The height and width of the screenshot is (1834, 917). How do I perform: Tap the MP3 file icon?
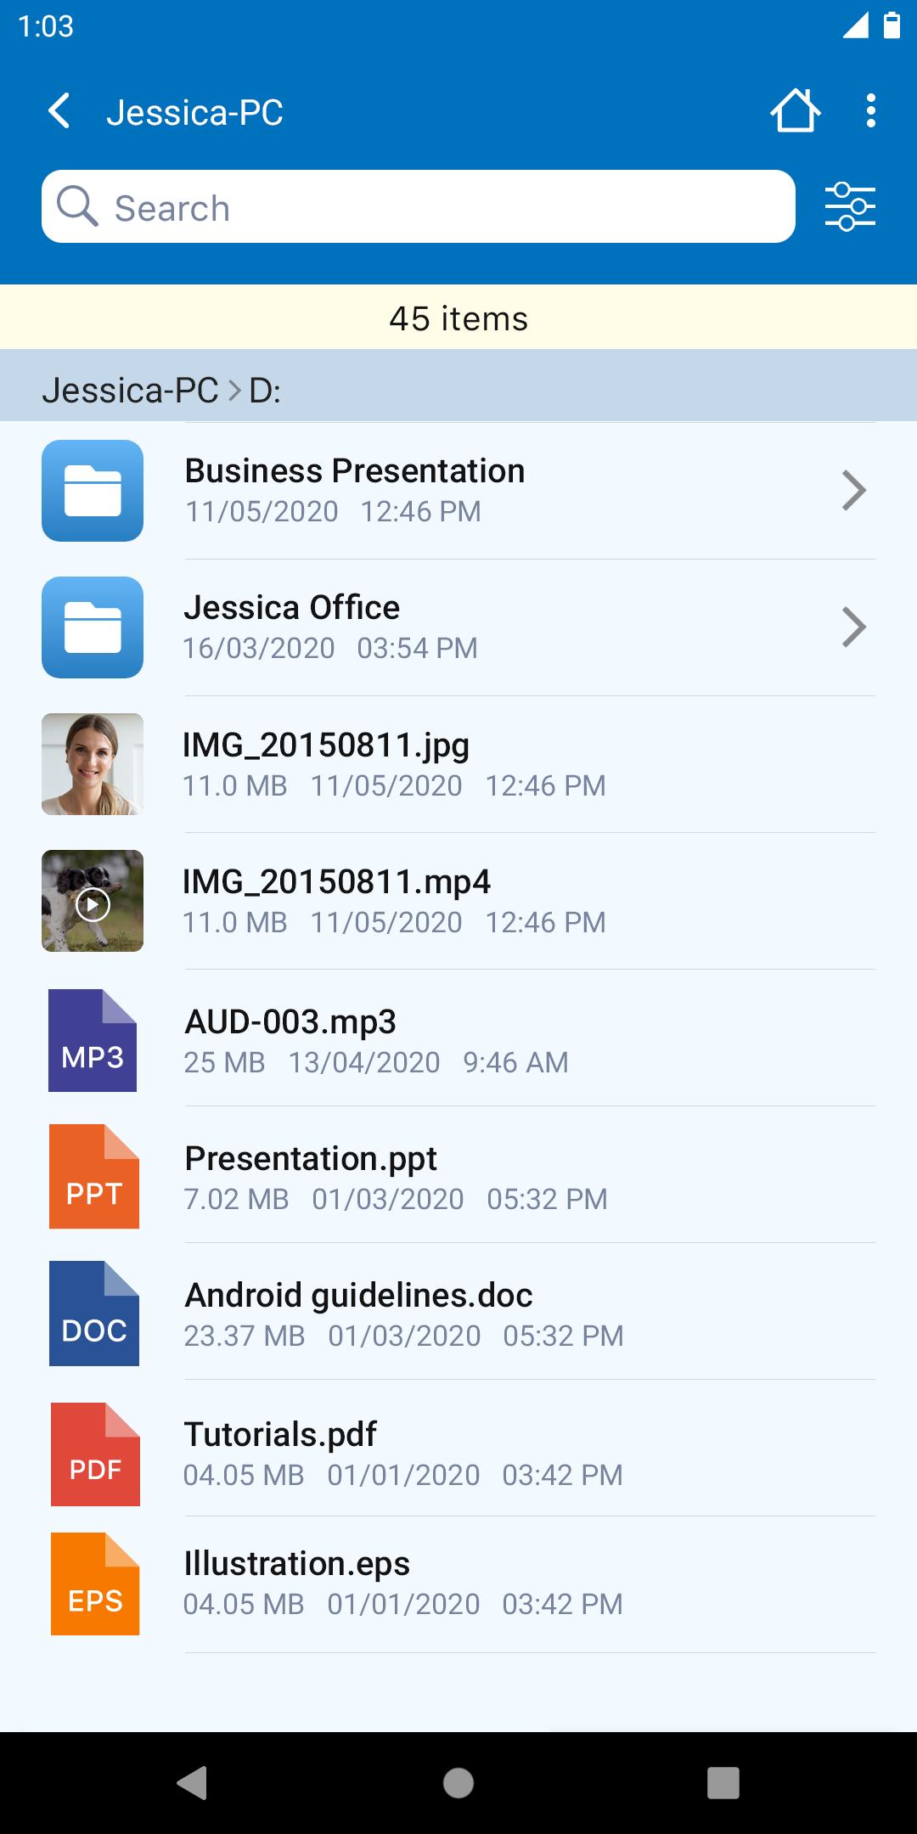point(93,1040)
